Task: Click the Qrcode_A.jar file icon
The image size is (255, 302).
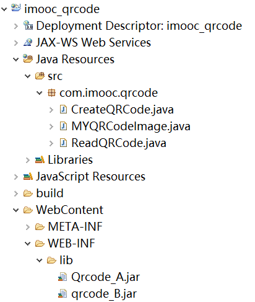Action: tap(63, 277)
